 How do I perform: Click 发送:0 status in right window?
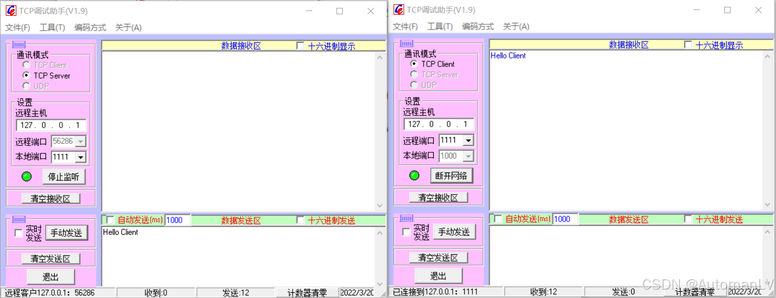[x=623, y=292]
